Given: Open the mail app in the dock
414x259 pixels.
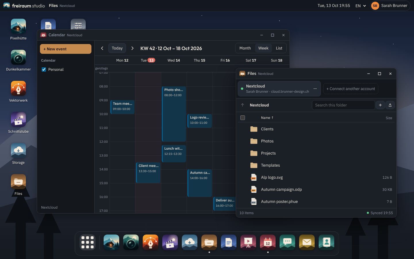Looking at the screenshot, I should pyautogui.click(x=307, y=242).
